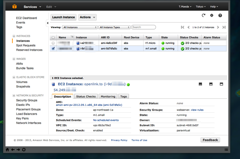Toggle the select-all header checkbox
This screenshot has height=159, width=240.
pyautogui.click(x=53, y=38)
